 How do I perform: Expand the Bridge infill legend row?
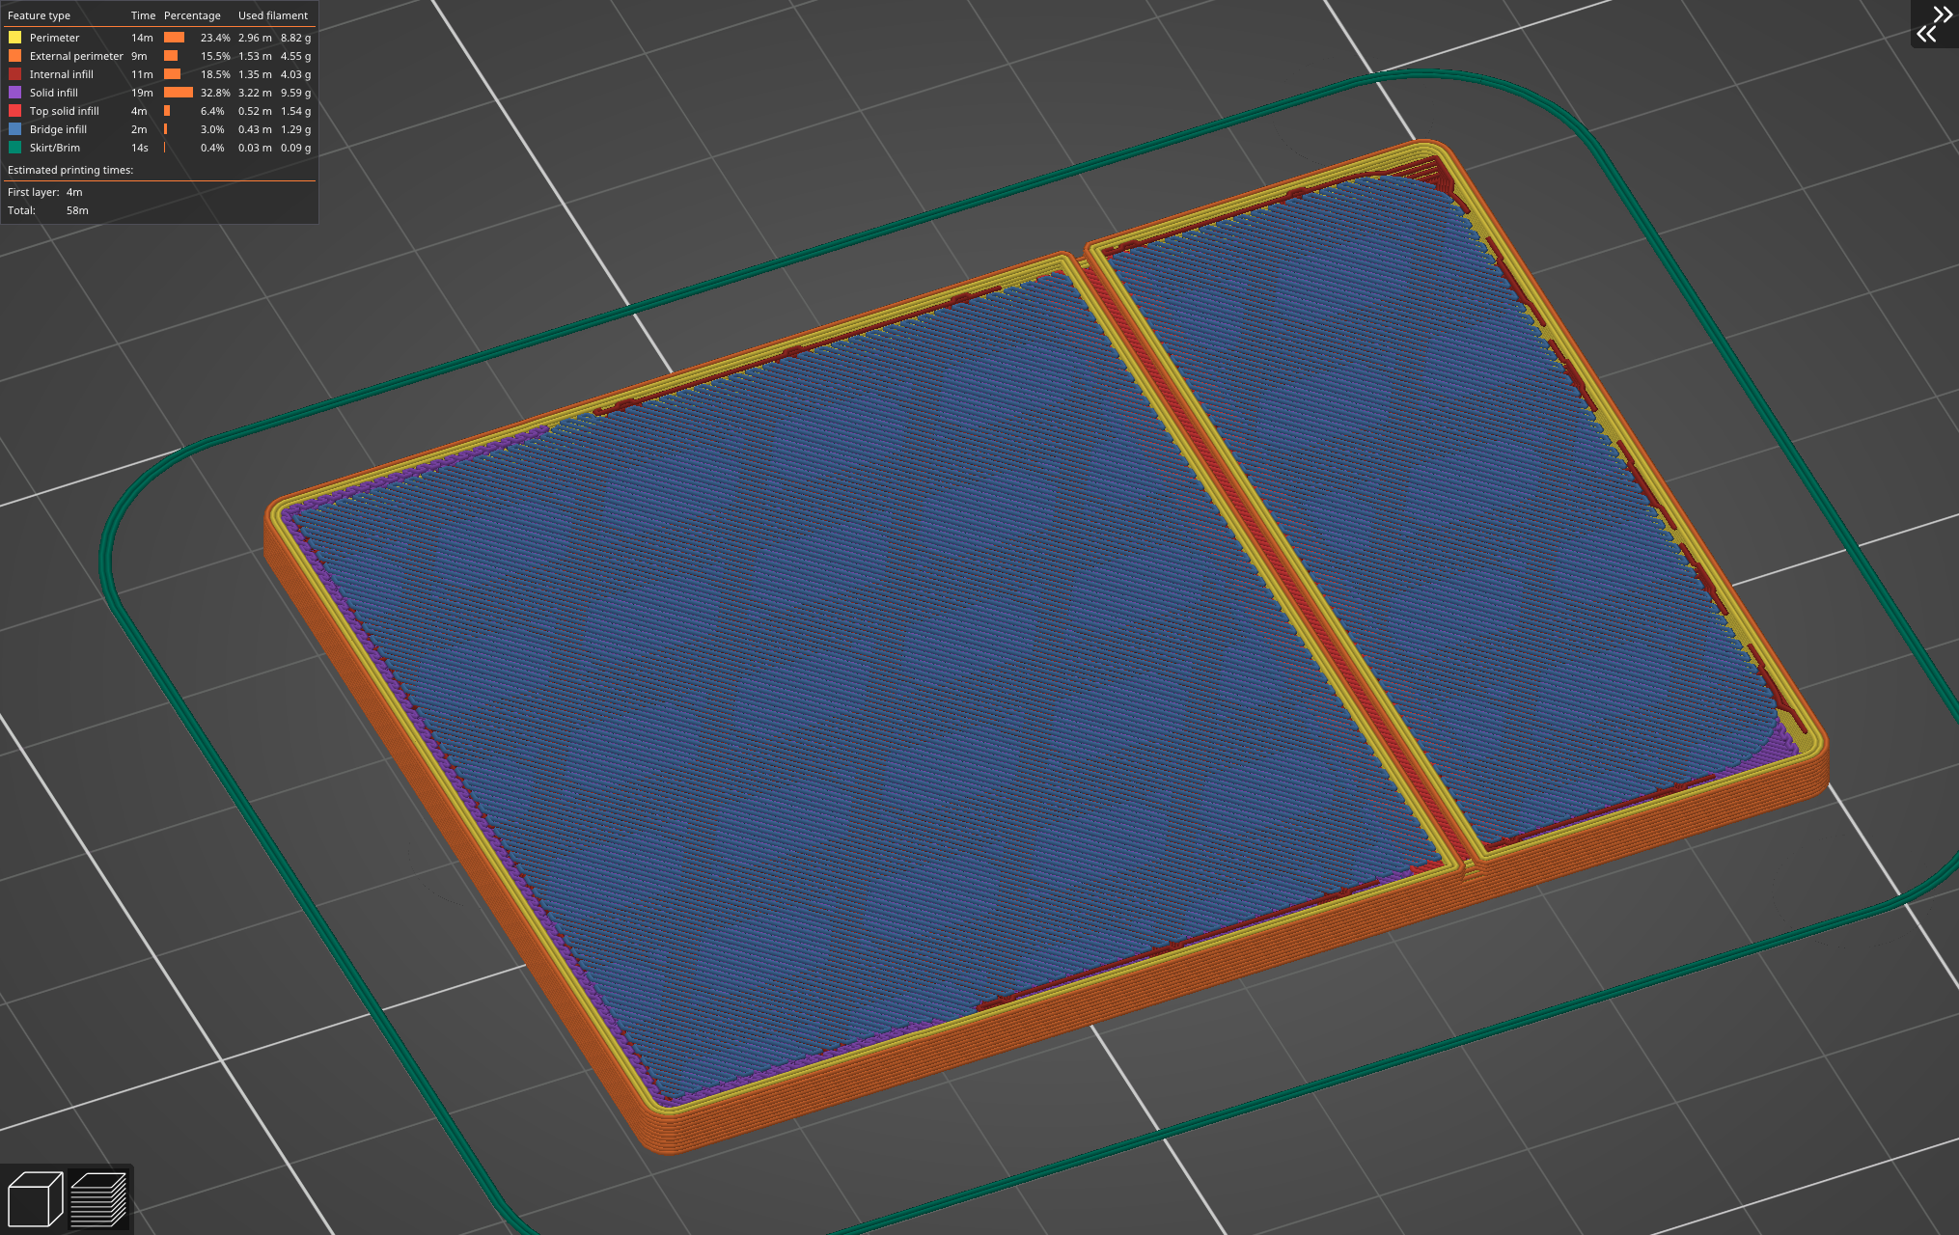(58, 128)
